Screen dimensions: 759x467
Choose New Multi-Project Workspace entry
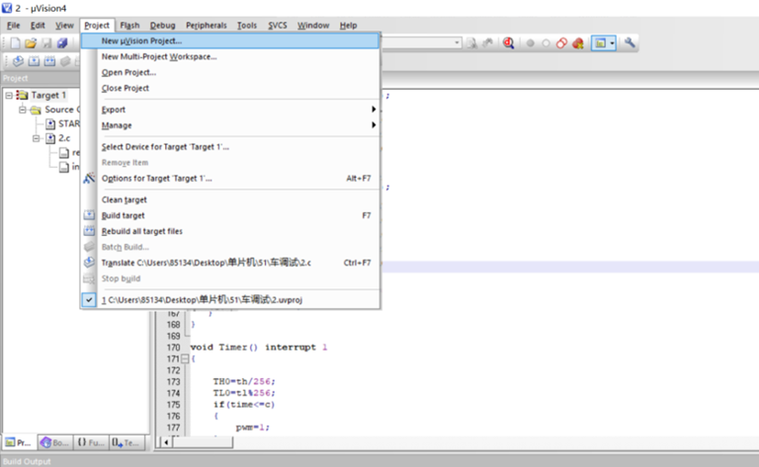coord(230,56)
